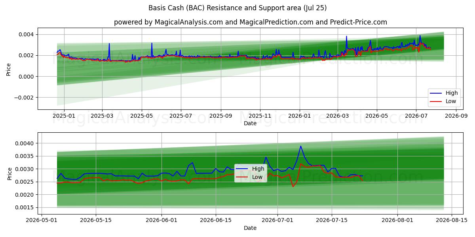Screen dimensions: 475x237
Task: Click the 'Date' axis title under the bottom chart
Action: [250, 228]
